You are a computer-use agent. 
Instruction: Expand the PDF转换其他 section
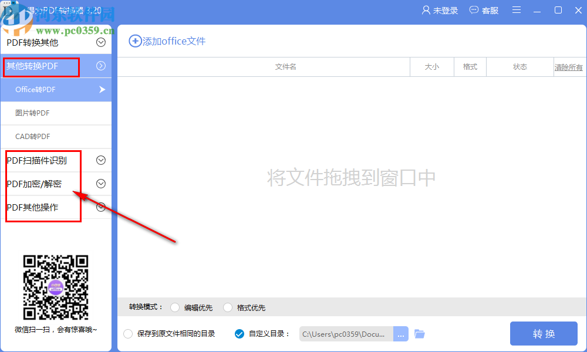point(100,42)
